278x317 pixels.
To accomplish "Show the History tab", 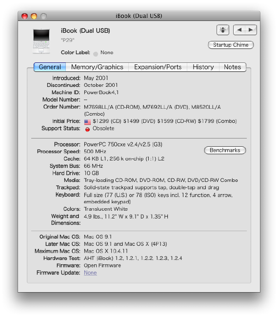I will pyautogui.click(x=203, y=67).
